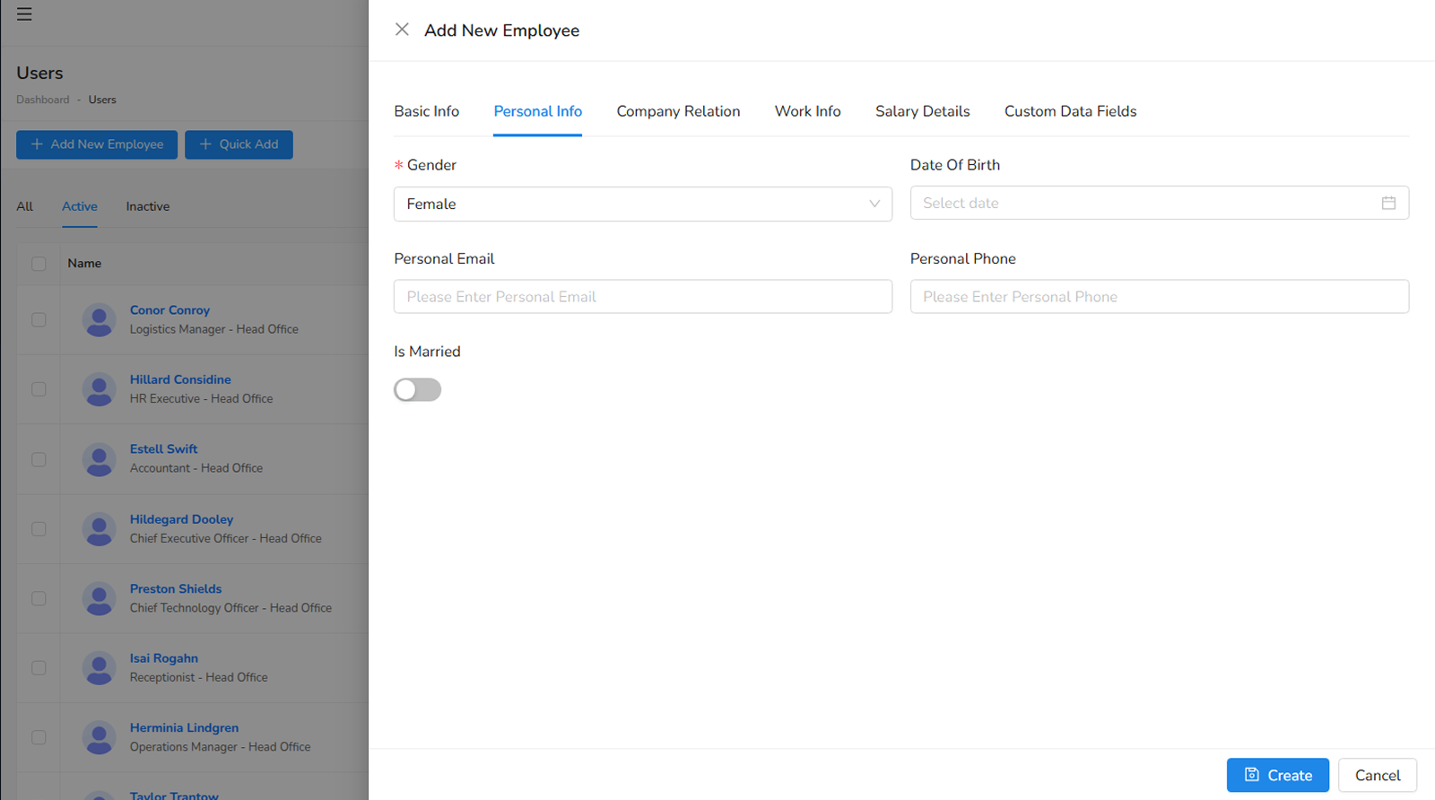Click 'Accountant - Head Office' text
The image size is (1435, 800).
click(196, 468)
